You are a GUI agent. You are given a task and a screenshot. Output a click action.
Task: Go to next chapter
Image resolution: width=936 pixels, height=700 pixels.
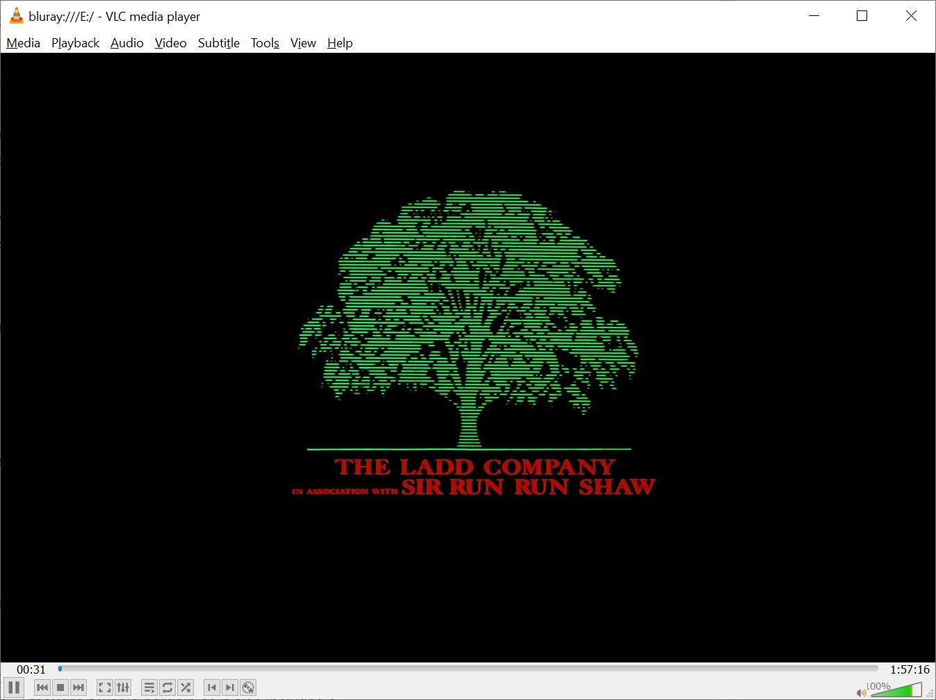click(230, 687)
